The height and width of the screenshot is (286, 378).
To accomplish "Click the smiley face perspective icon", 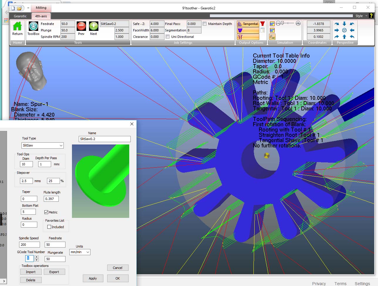I will (x=344, y=30).
